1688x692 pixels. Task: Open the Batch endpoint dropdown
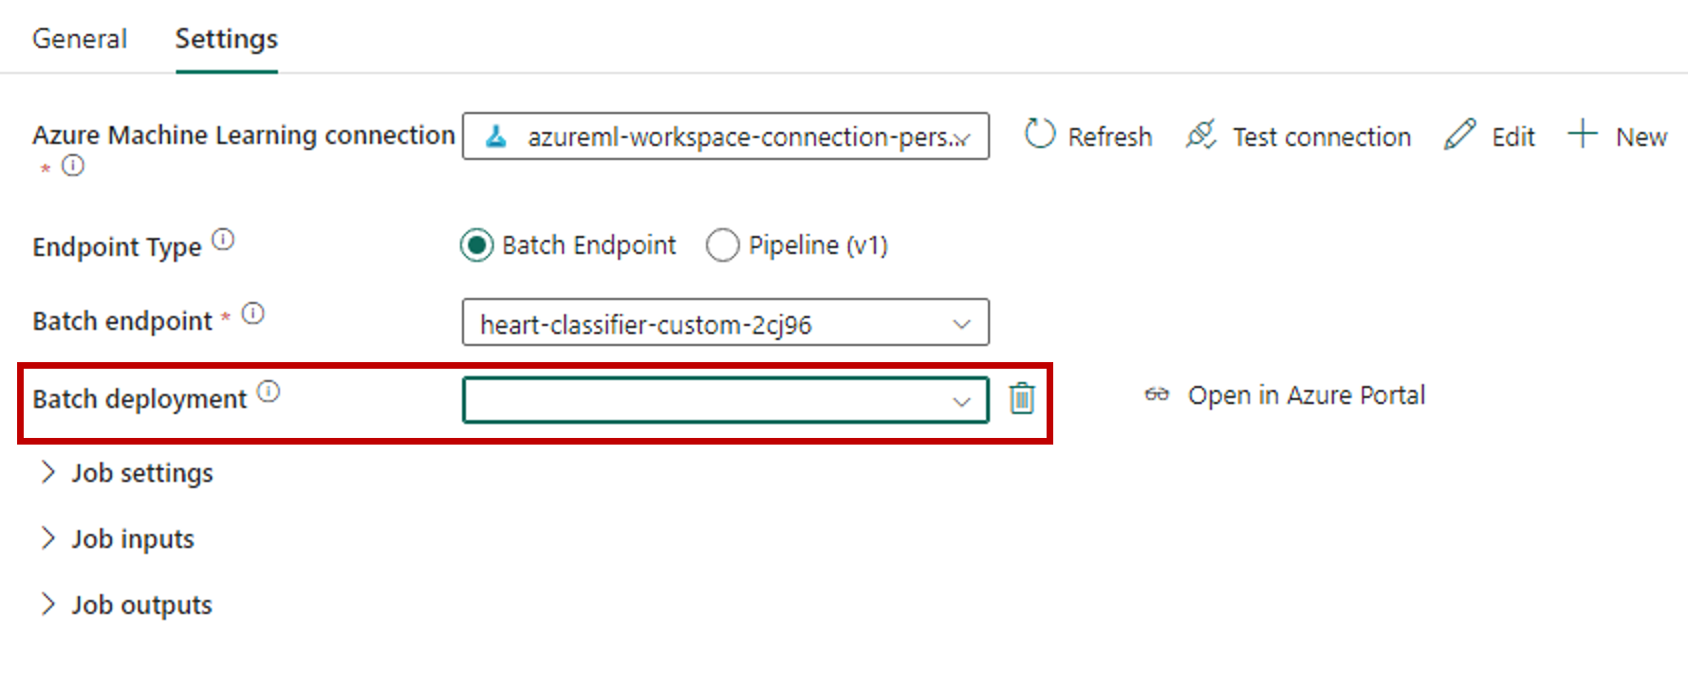coord(725,323)
